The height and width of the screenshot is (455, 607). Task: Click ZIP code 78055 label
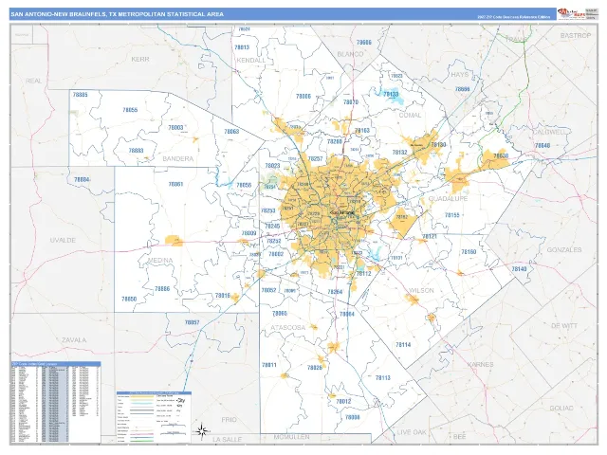click(x=130, y=110)
